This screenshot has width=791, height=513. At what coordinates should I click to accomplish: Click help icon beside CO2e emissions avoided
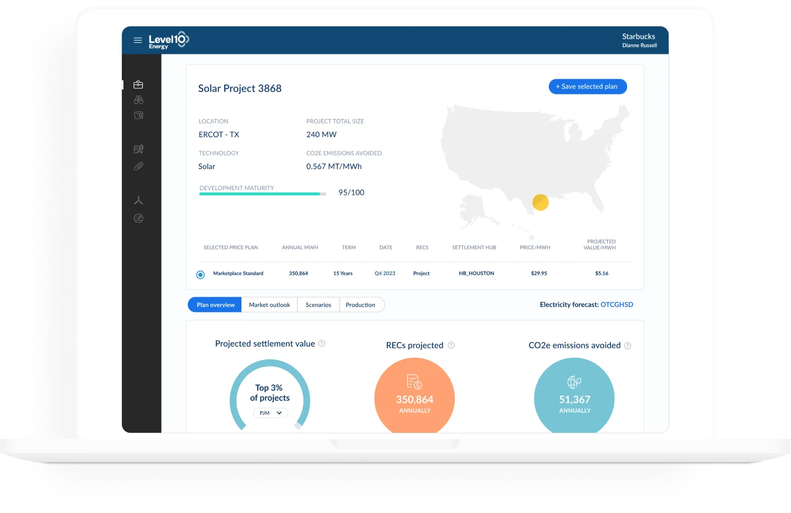(627, 346)
